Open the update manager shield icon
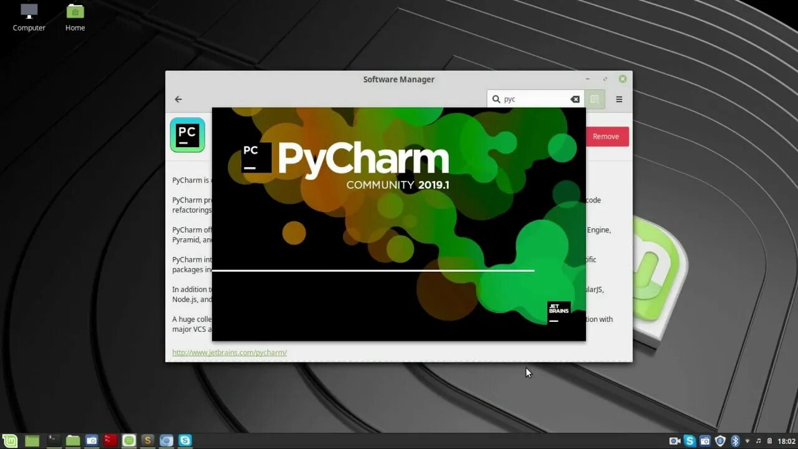798x449 pixels. [x=721, y=441]
